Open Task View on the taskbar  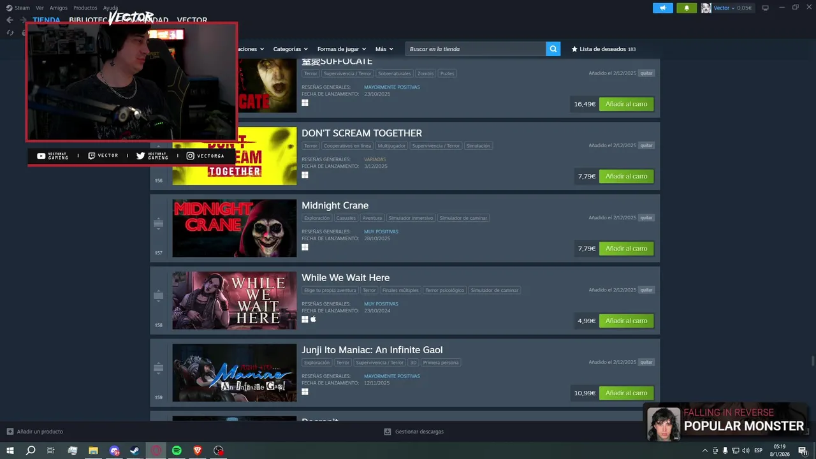pyautogui.click(x=51, y=451)
